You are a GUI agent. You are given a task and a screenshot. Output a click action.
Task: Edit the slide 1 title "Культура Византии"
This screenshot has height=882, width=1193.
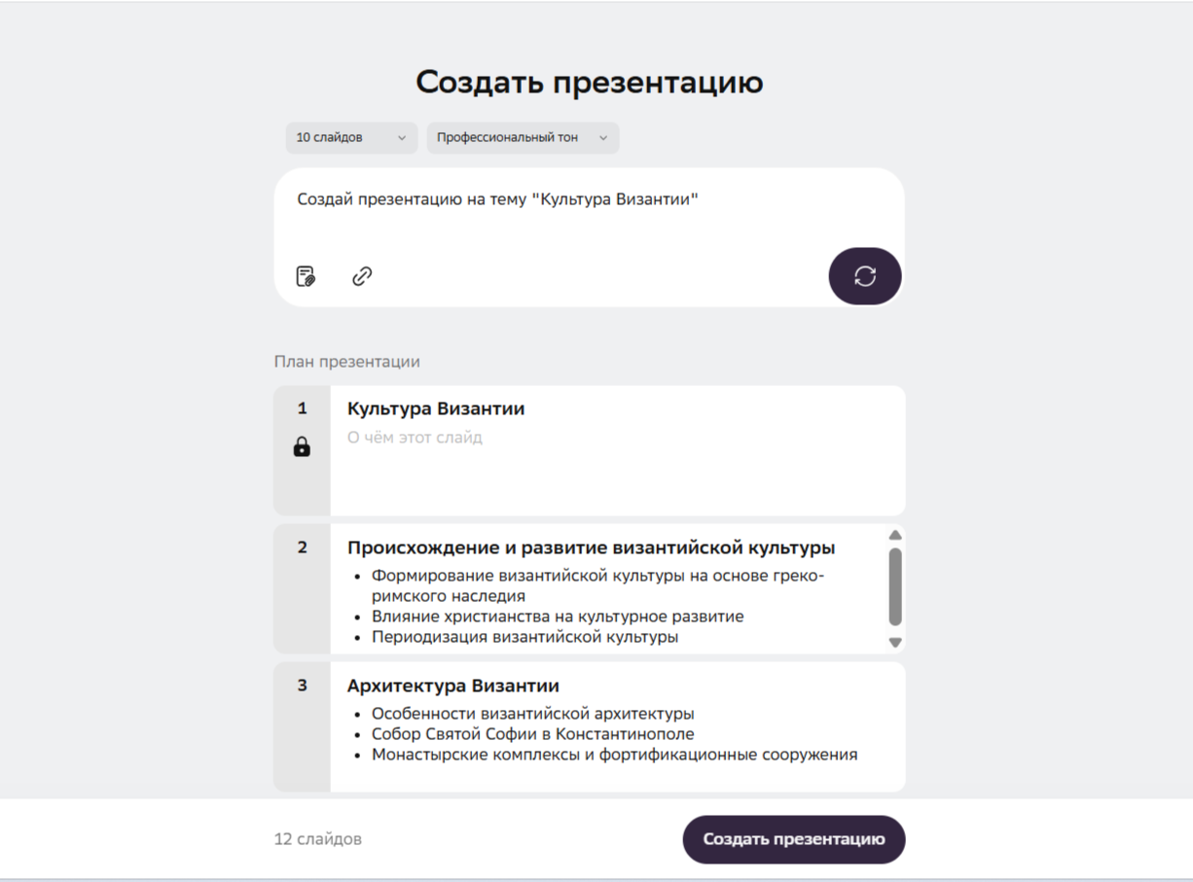[x=436, y=409]
